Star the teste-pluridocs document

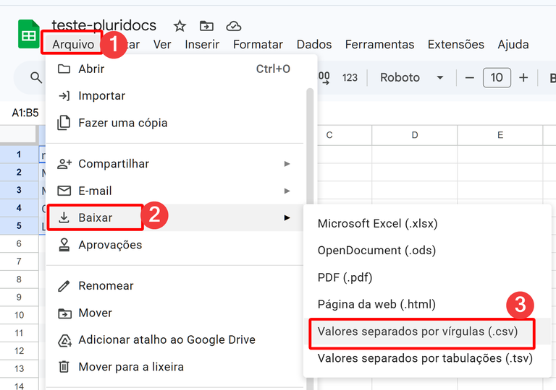coord(180,26)
